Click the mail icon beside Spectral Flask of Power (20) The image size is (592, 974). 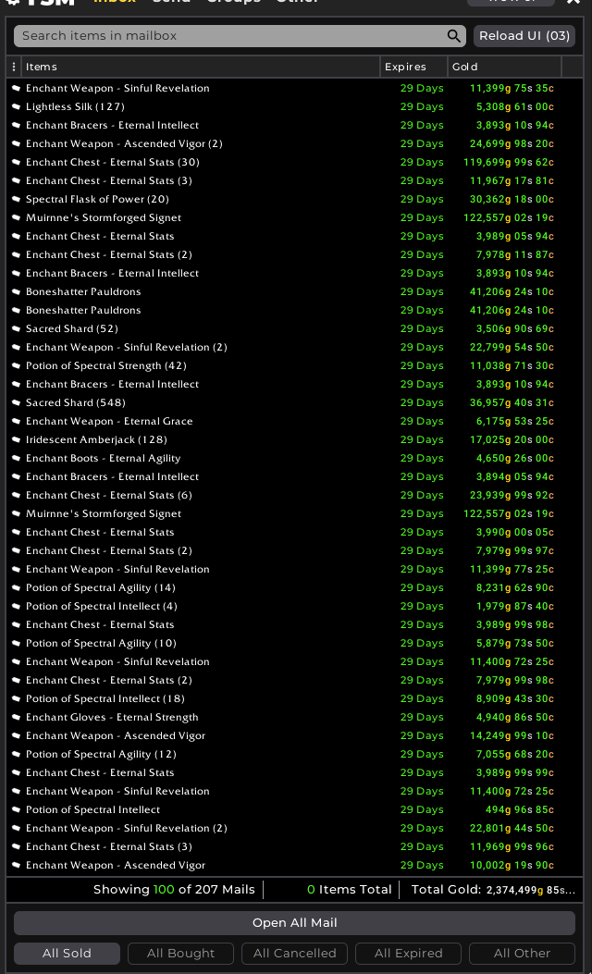click(x=16, y=200)
